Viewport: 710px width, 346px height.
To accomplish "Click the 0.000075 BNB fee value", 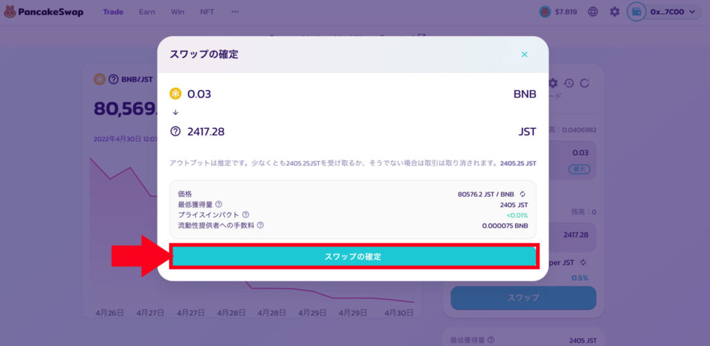I will [505, 225].
